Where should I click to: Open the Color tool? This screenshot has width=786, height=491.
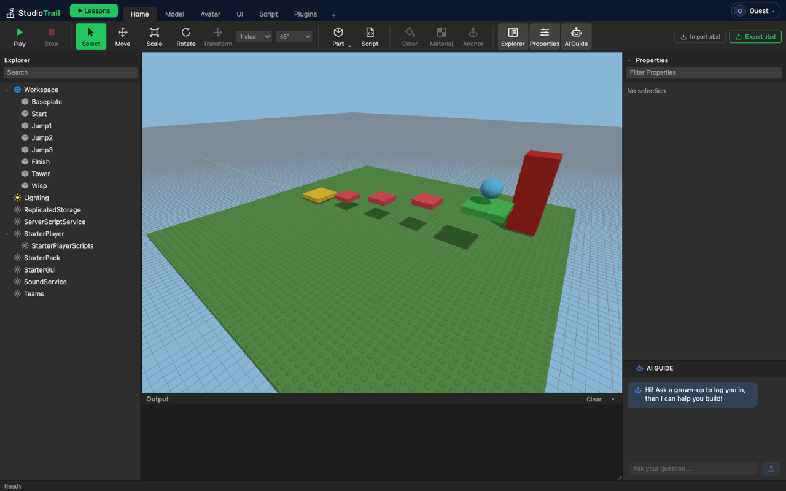pyautogui.click(x=410, y=37)
